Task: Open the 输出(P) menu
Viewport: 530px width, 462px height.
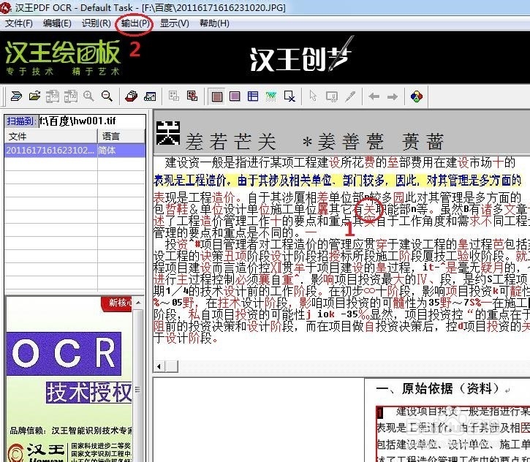Action: coord(135,23)
